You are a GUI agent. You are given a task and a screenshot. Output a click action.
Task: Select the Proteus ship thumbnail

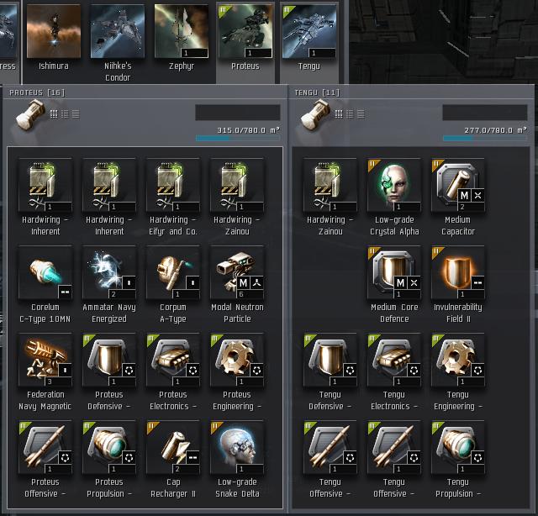(x=245, y=31)
